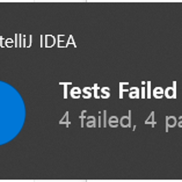Open the Tests Failed notification title
The height and width of the screenshot is (182, 182).
[118, 91]
